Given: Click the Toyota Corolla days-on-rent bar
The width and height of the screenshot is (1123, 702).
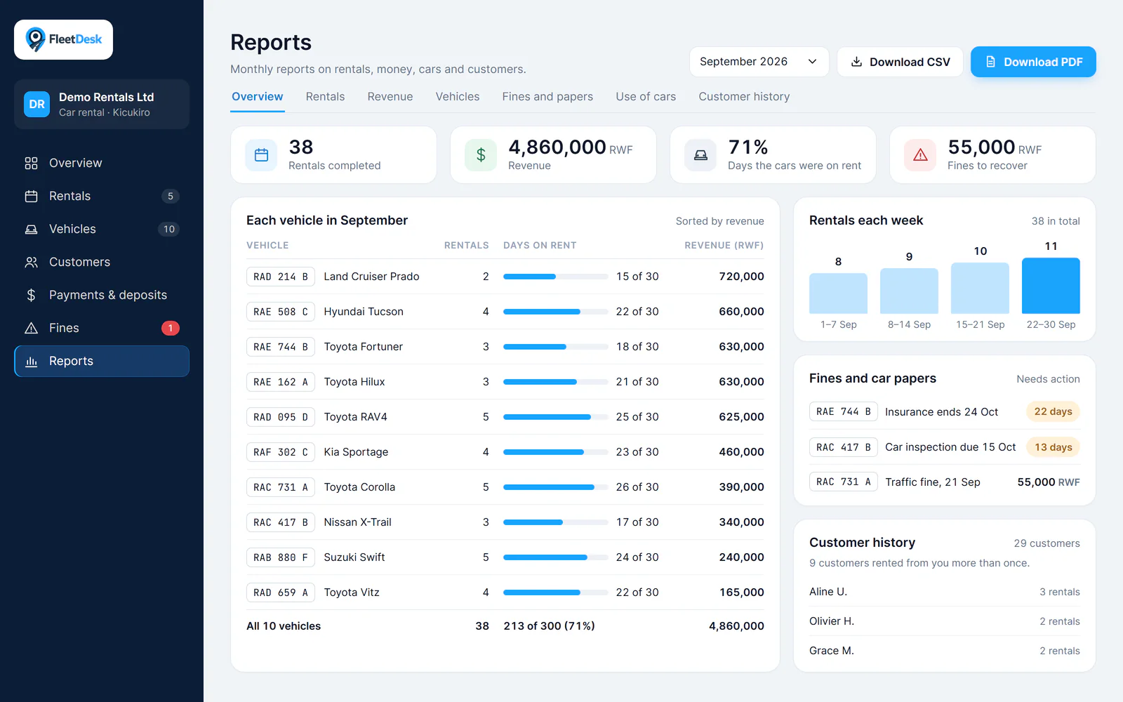Looking at the screenshot, I should click(556, 487).
